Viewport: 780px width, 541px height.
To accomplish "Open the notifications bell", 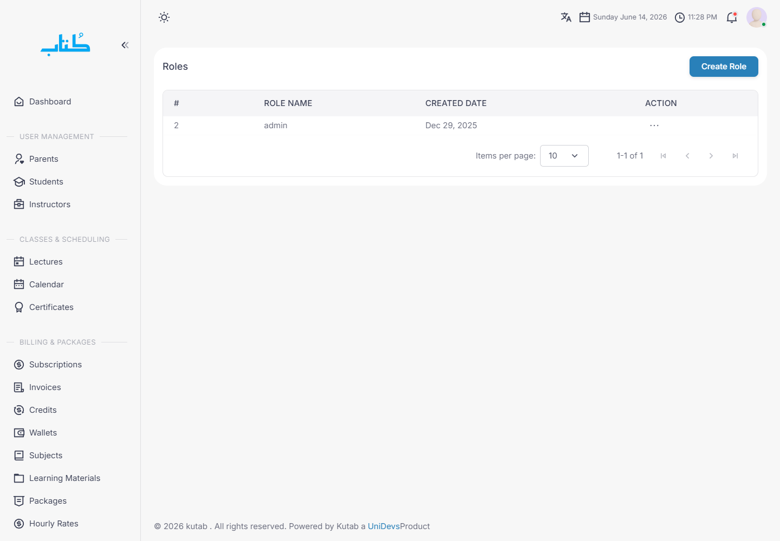I will click(x=732, y=17).
